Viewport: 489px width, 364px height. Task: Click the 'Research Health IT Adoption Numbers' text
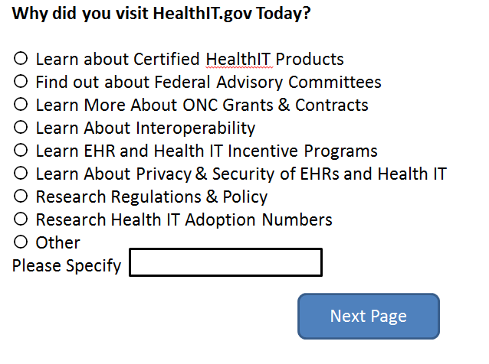[184, 219]
